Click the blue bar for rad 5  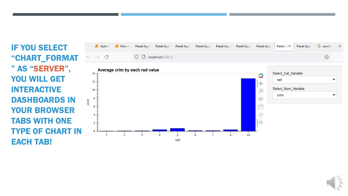coord(177,130)
